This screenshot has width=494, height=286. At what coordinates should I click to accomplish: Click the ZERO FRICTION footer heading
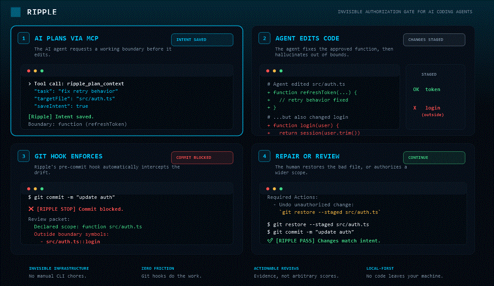tap(157, 268)
